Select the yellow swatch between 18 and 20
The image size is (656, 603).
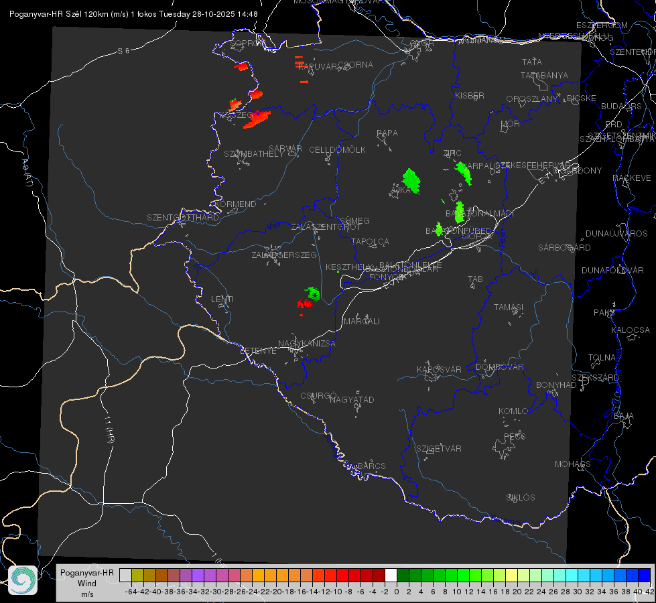[511, 575]
